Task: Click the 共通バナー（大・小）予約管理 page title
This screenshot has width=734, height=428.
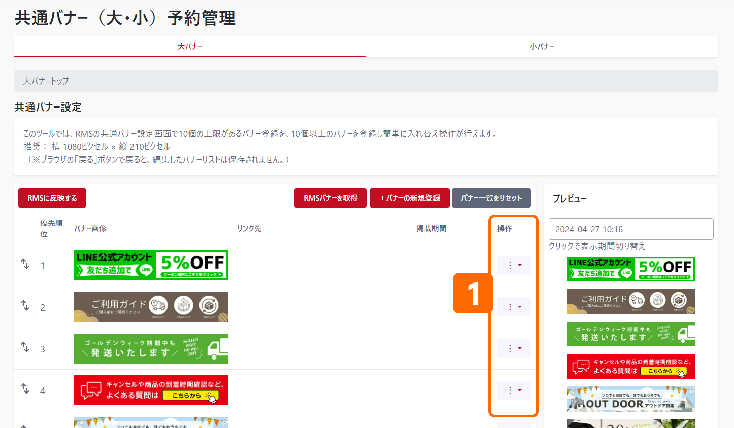Action: (125, 18)
